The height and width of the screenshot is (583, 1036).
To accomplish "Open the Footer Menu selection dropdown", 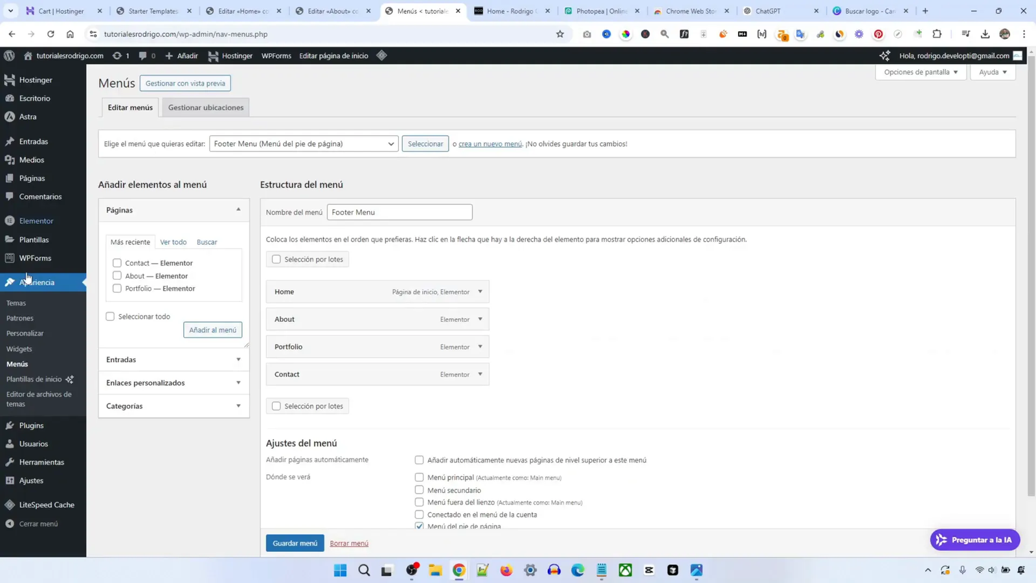I will (x=302, y=143).
